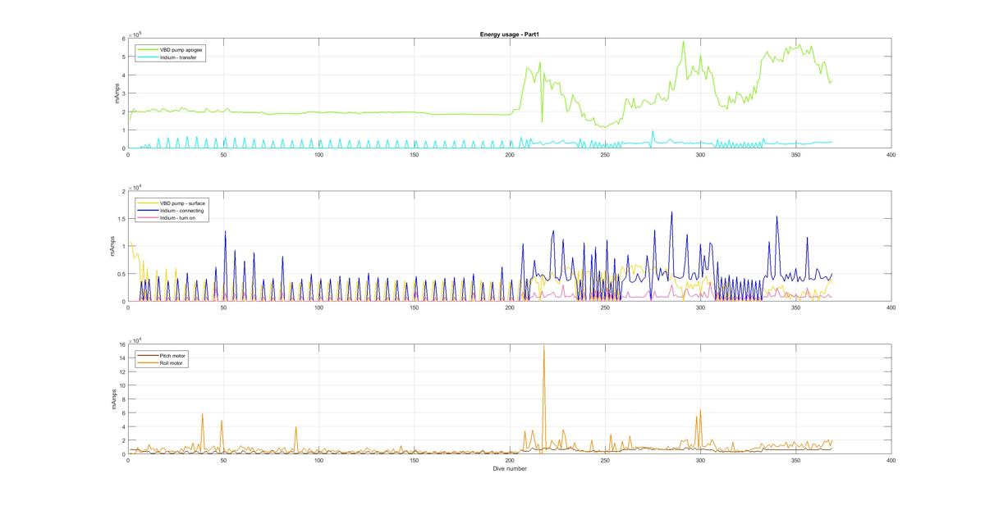This screenshot has height=510, width=985.
Task: Select the 'Dive number' x-axis label
Action: (x=509, y=469)
